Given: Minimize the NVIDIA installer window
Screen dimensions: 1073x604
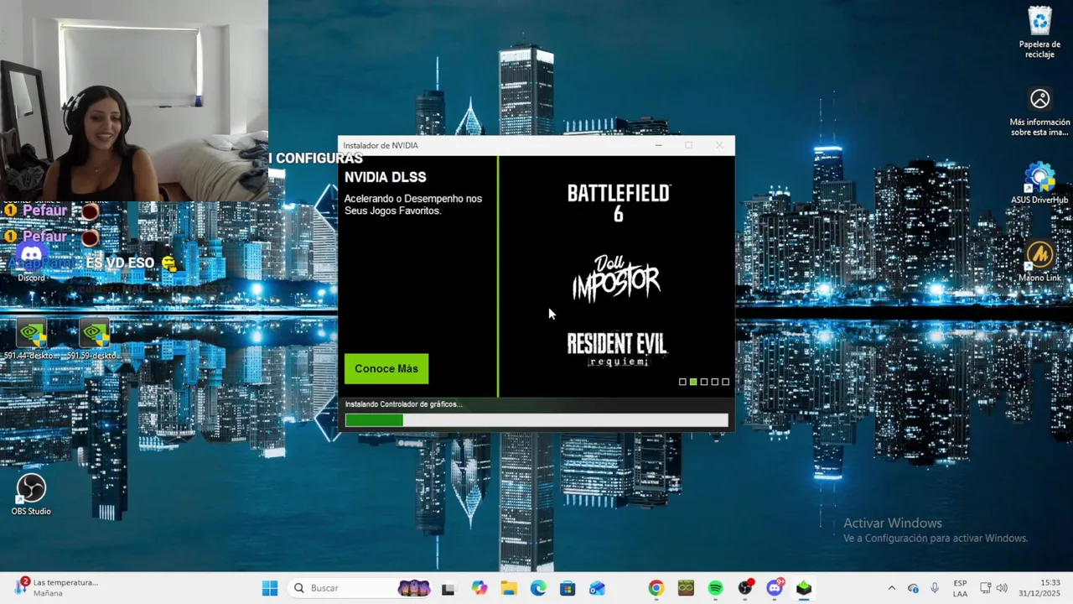Looking at the screenshot, I should (x=659, y=145).
